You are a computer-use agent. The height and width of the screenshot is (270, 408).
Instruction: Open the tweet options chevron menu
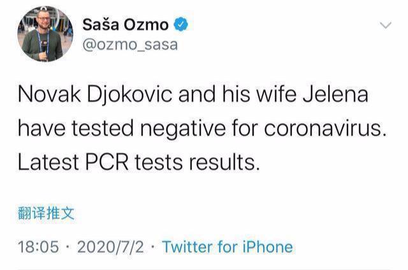[386, 25]
